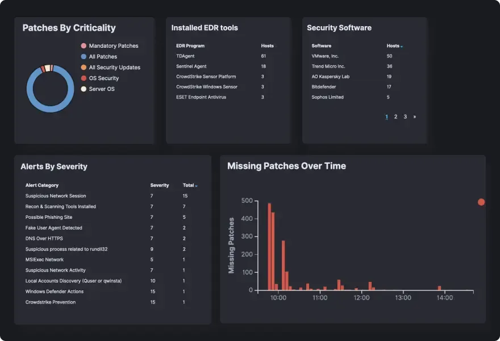Sort alerts by the Total column arrow
Viewport: 500px width, 341px height.
tap(197, 186)
